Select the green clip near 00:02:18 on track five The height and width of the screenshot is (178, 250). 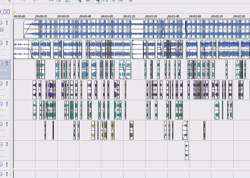pos(217,110)
